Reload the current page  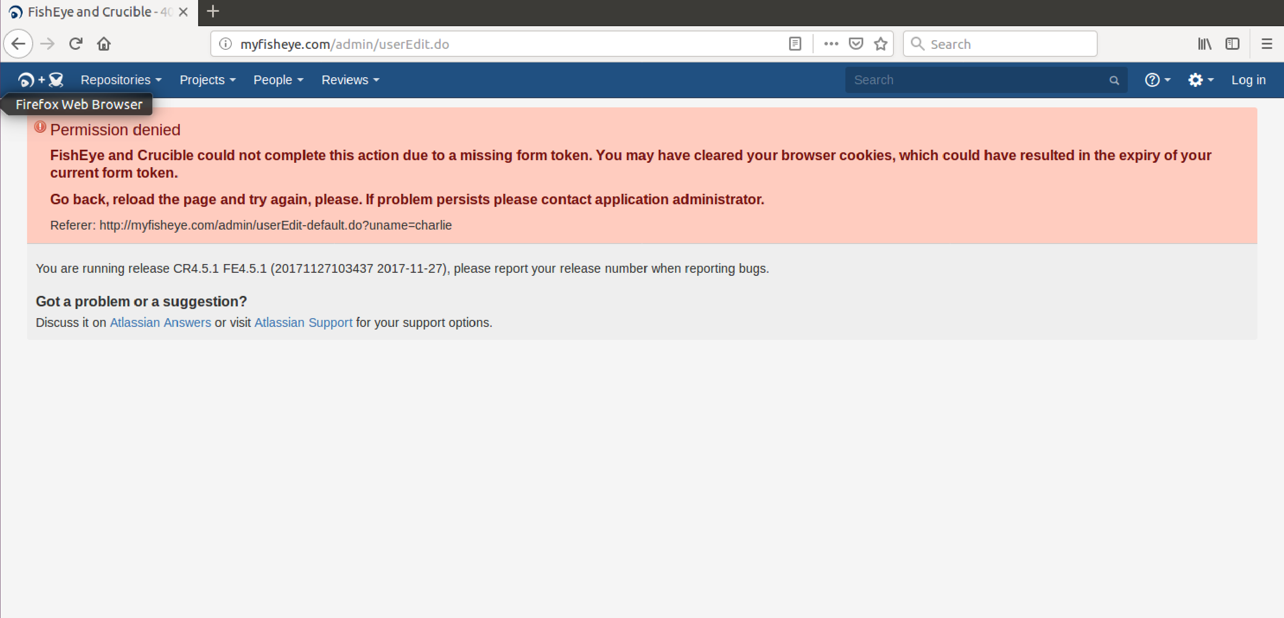pos(76,44)
